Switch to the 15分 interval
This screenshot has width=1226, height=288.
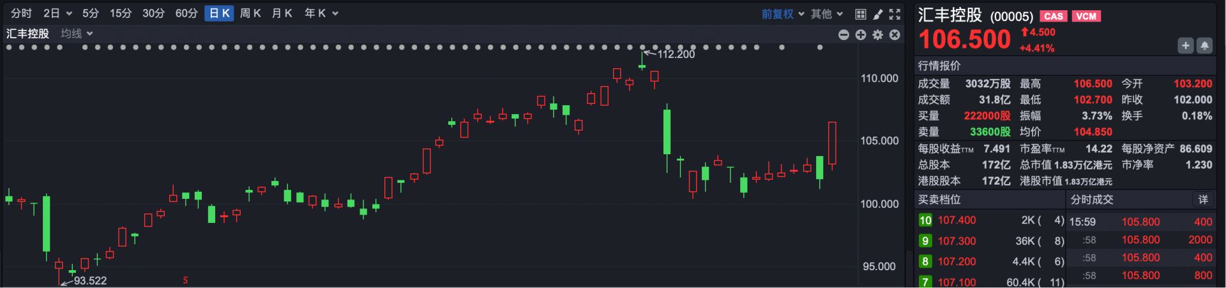pyautogui.click(x=120, y=13)
